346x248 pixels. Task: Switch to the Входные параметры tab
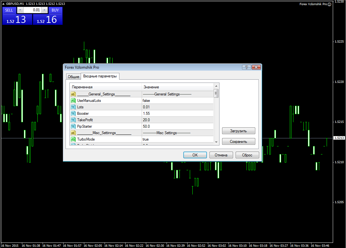100,76
